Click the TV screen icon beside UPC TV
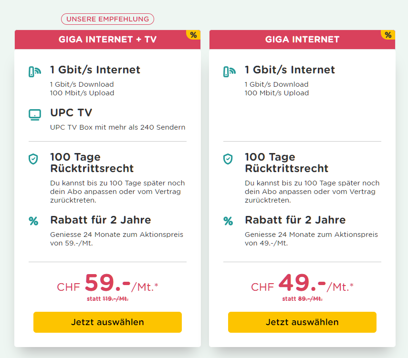Viewport: 408px width, 358px height. pos(35,114)
